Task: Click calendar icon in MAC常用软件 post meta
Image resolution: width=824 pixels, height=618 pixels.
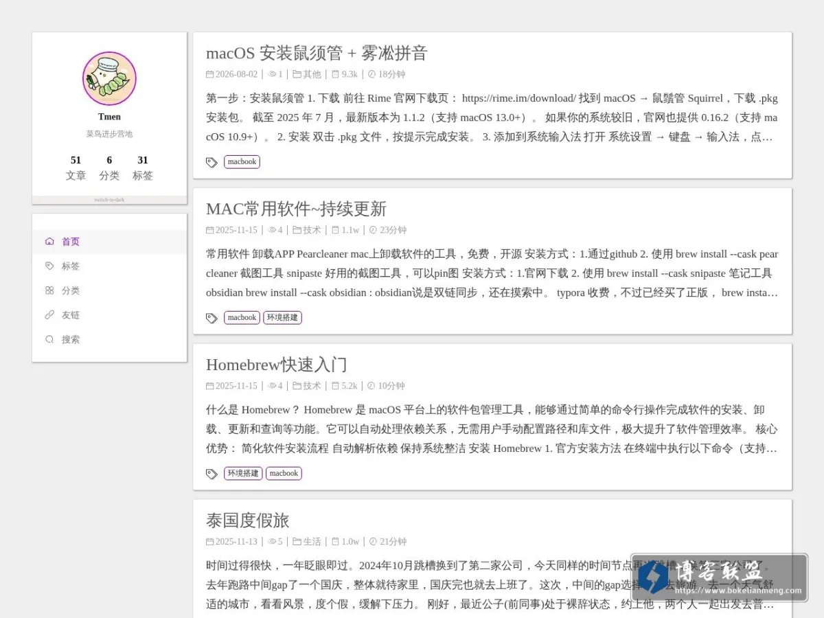Action: (210, 230)
